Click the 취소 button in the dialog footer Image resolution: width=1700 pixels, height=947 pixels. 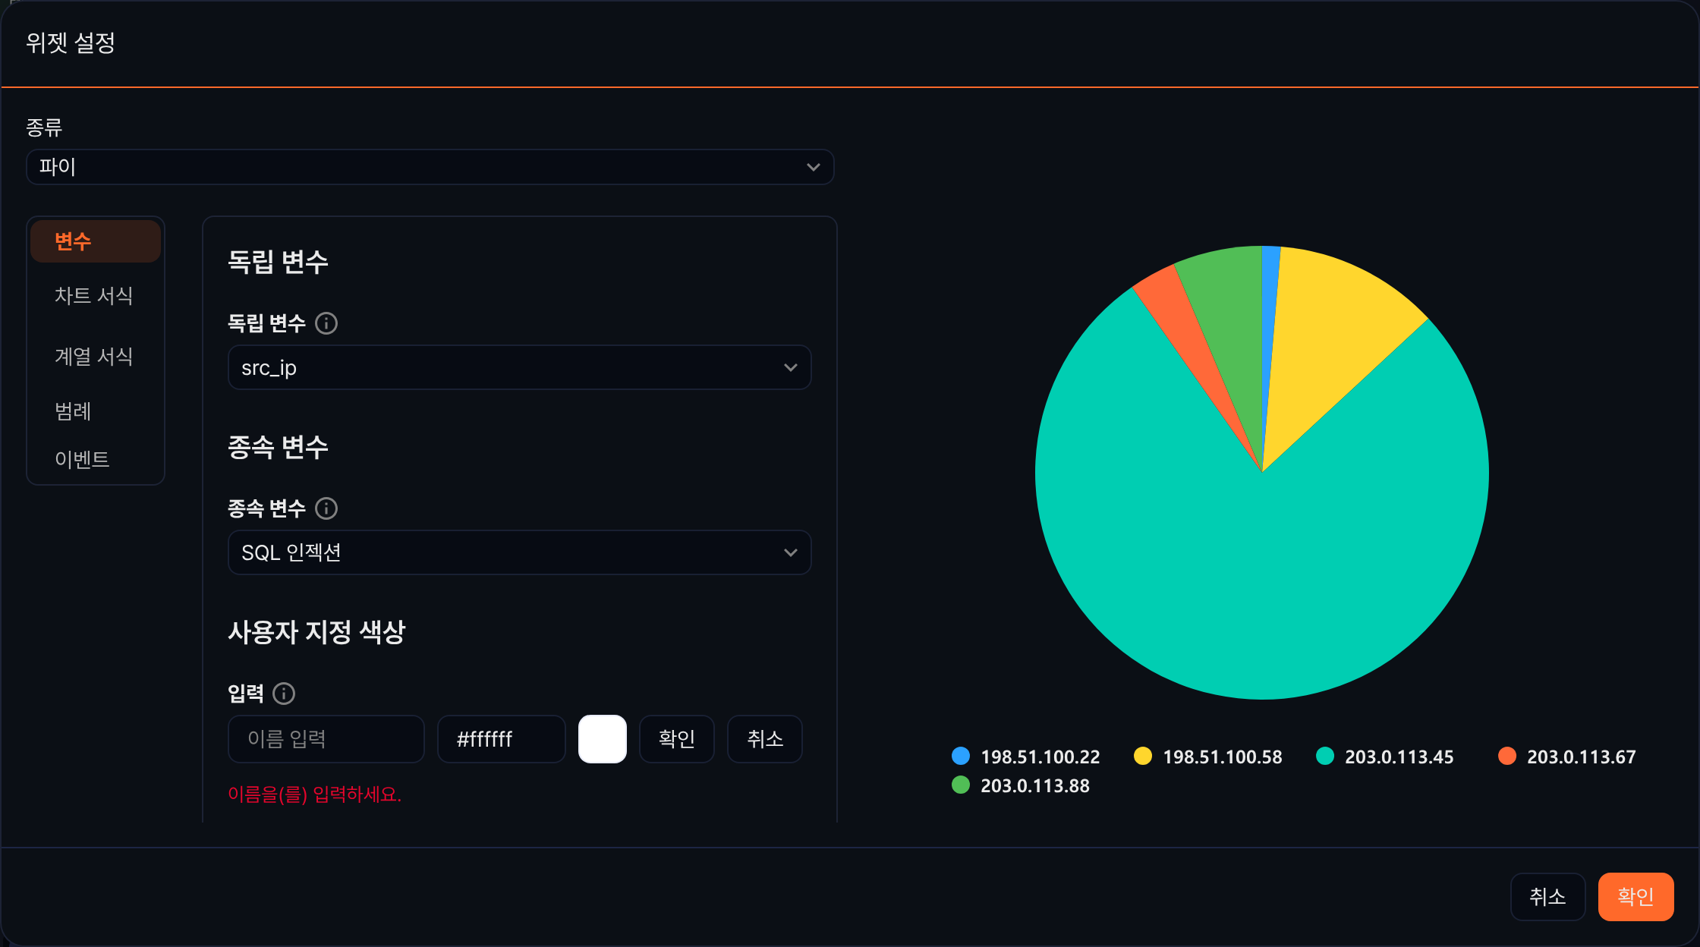pyautogui.click(x=1548, y=897)
